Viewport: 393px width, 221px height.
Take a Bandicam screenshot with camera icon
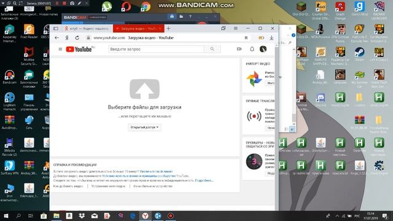coord(72,3)
